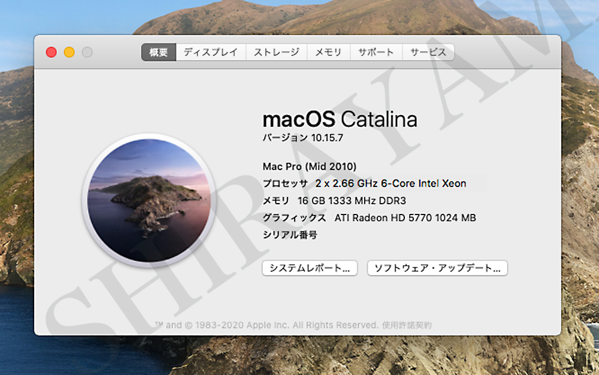The height and width of the screenshot is (375, 599).
Task: Click the シリアル番号 label
Action: [x=290, y=235]
